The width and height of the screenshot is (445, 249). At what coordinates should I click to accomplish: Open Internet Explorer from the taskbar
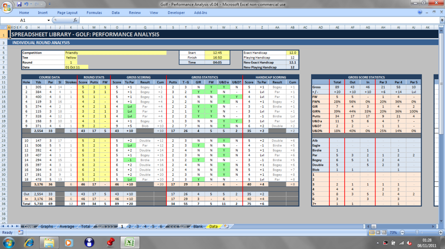coord(30,242)
